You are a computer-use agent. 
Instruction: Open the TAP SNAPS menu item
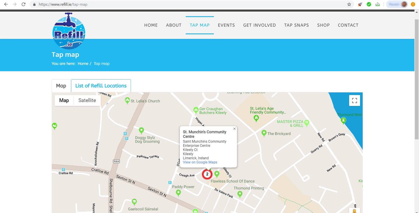(296, 25)
